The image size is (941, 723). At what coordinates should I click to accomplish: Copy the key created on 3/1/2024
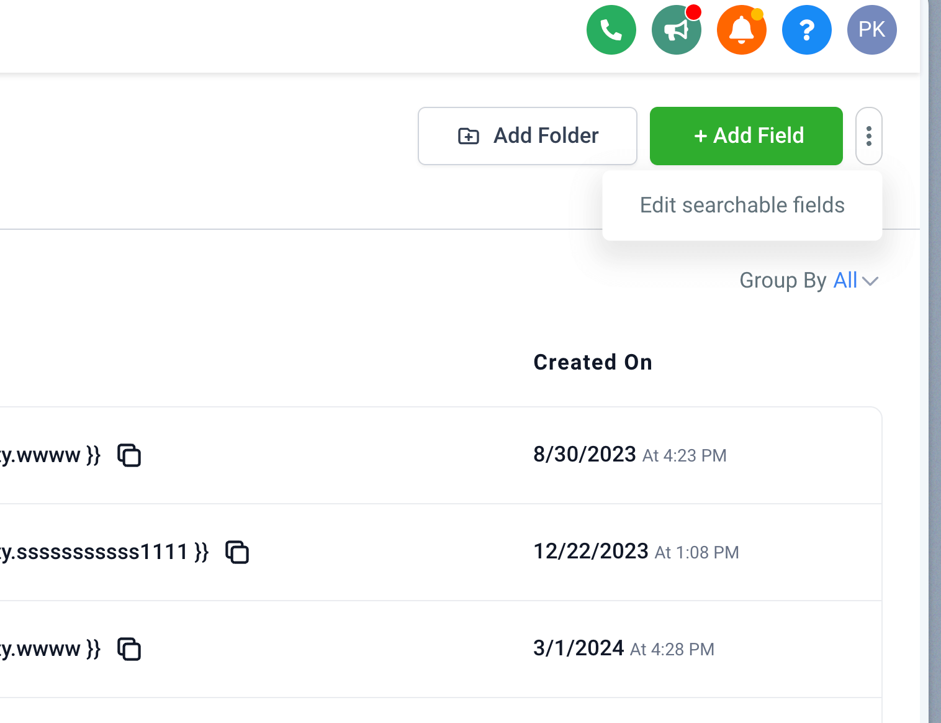tap(129, 649)
